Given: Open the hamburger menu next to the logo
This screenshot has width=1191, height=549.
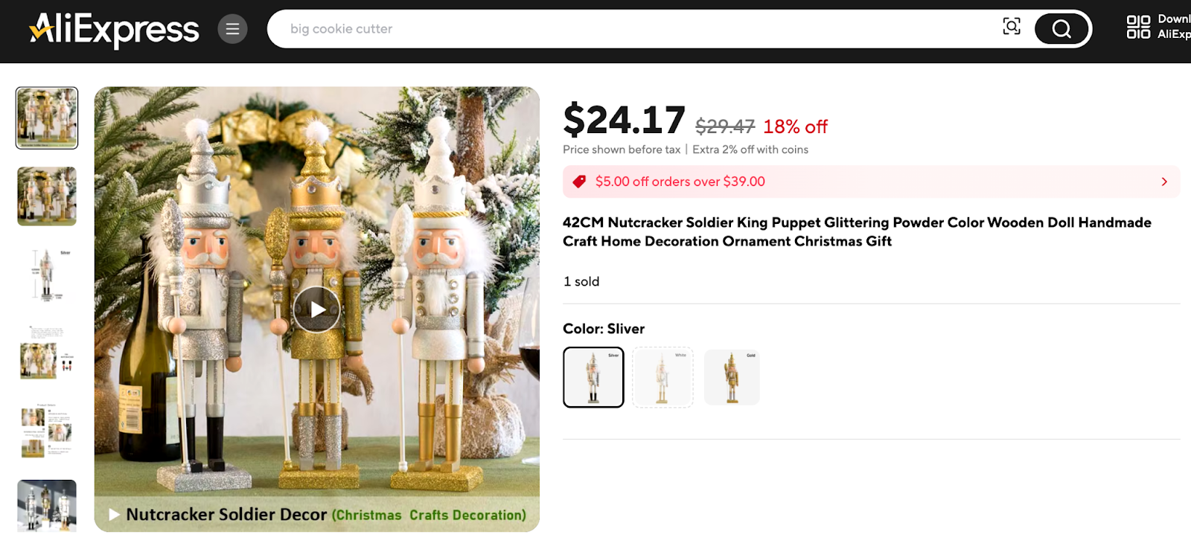Looking at the screenshot, I should pos(232,28).
